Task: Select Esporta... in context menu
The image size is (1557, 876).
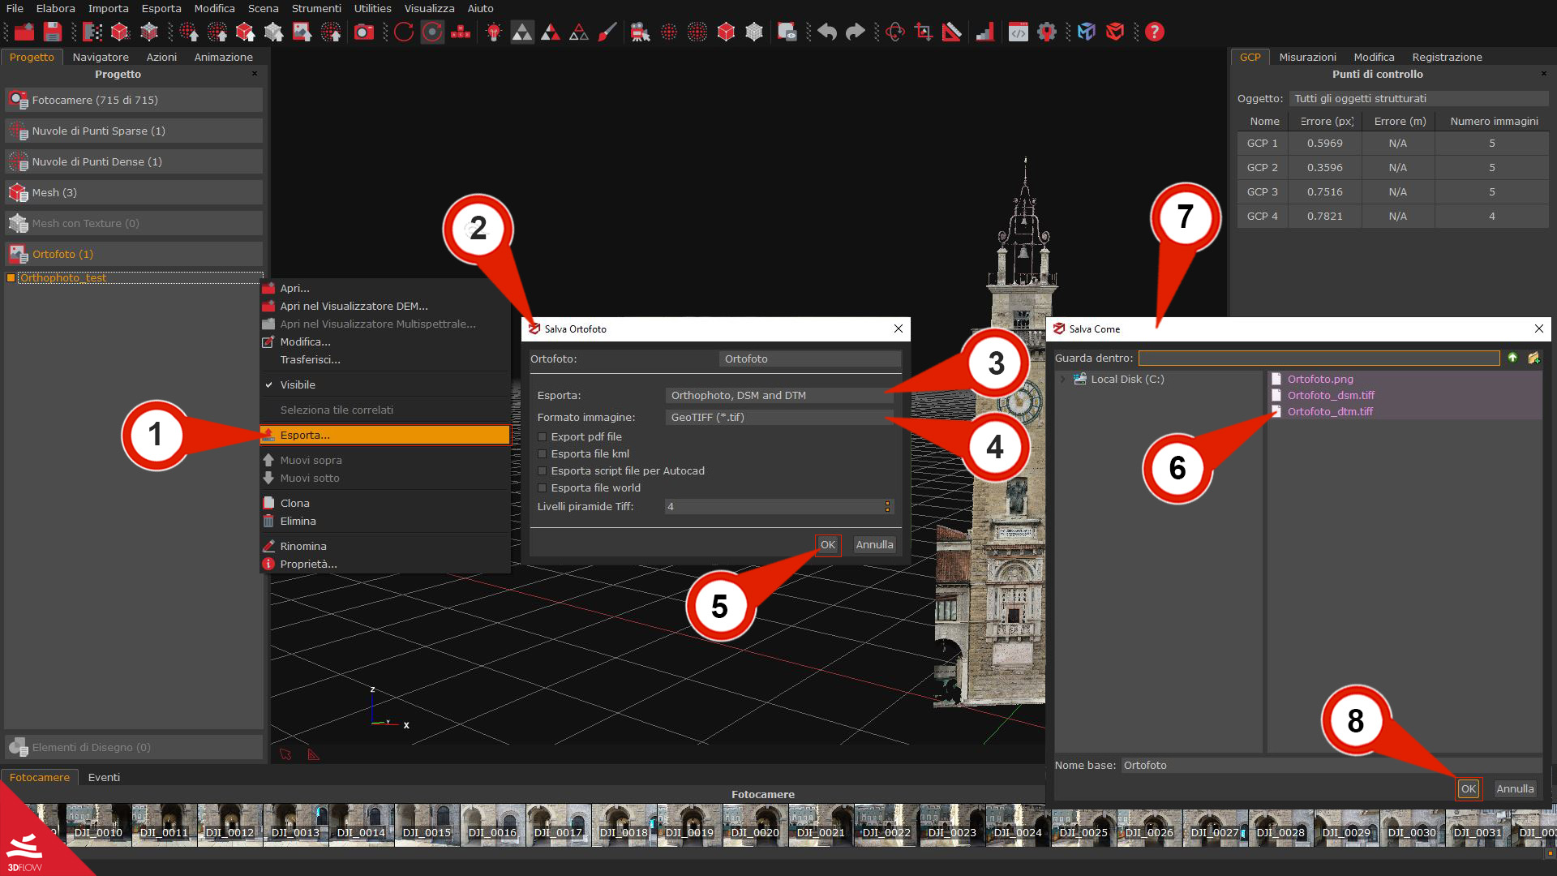Action: pos(384,435)
